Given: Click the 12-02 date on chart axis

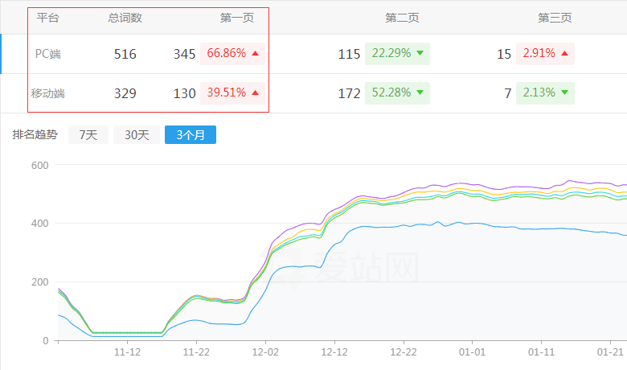Looking at the screenshot, I should (x=266, y=352).
